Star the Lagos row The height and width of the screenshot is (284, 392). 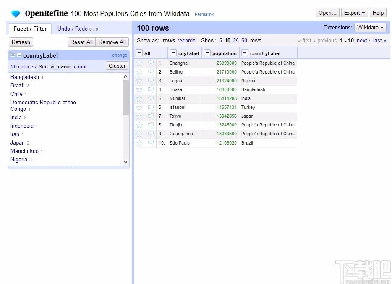pyautogui.click(x=139, y=81)
